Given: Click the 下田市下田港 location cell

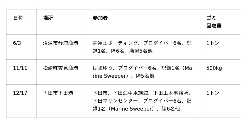Looking at the screenshot, I should (58, 93).
